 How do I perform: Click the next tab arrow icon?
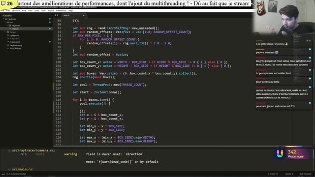point(58,15)
